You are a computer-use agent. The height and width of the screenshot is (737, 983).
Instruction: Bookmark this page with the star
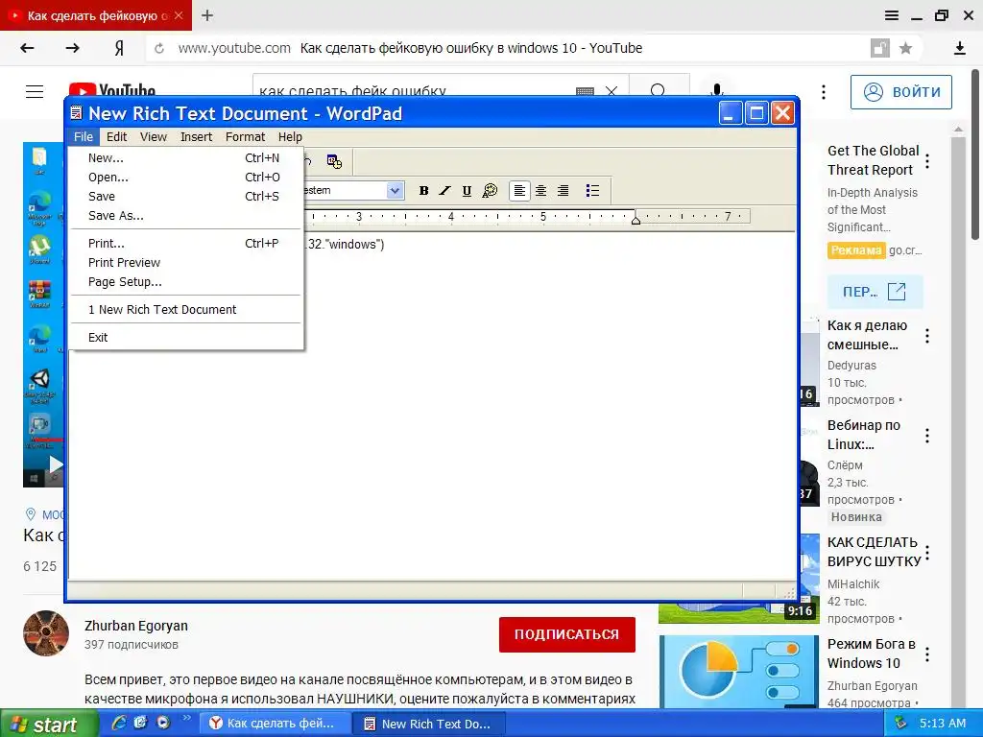coord(905,48)
